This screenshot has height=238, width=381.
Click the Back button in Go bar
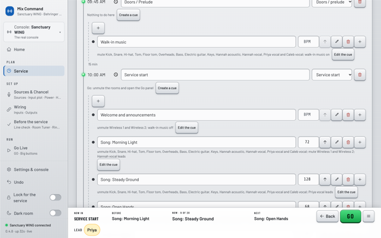pos(327,216)
